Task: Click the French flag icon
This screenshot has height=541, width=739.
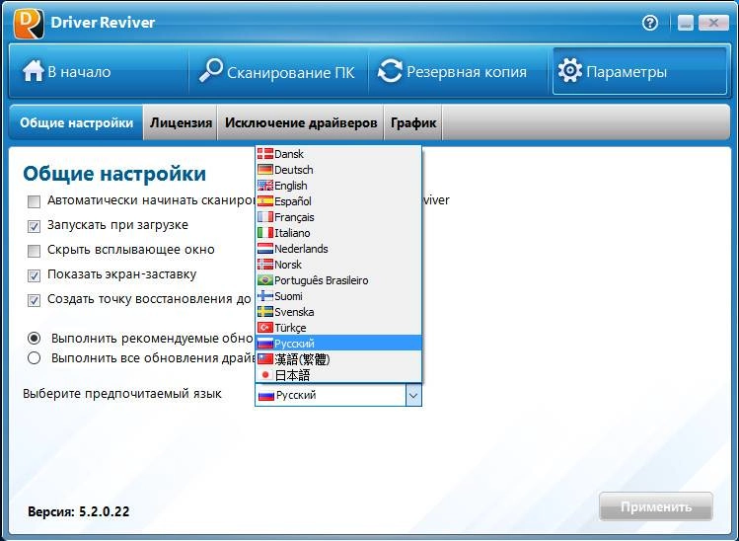Action: (265, 216)
